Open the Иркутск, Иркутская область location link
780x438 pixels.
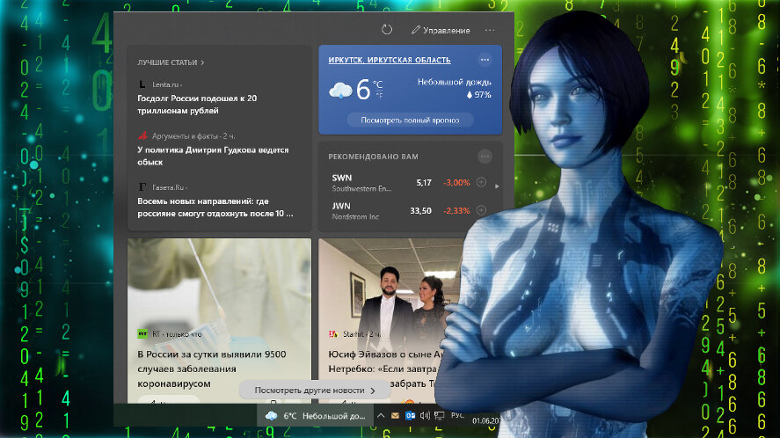390,60
